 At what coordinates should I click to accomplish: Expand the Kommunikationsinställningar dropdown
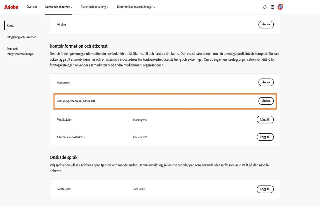pos(136,7)
